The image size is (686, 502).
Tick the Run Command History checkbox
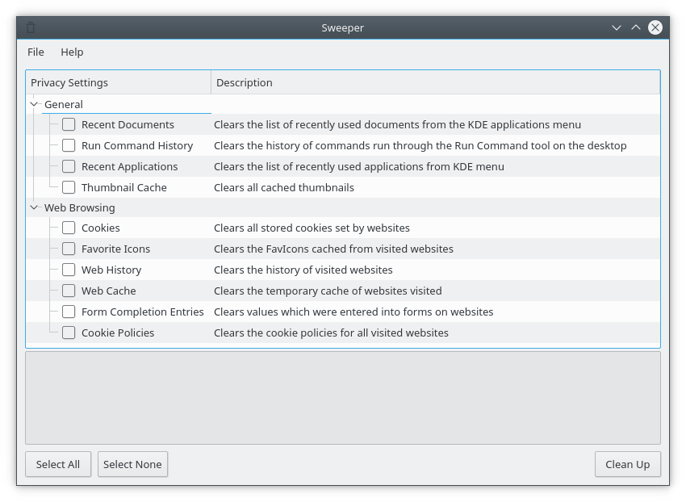(69, 145)
